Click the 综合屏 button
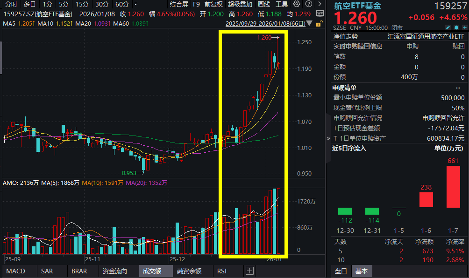Image resolution: width=469 pixels, height=278 pixels. (178, 4)
